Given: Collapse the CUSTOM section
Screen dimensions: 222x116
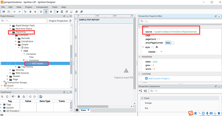Looking at the screenshot, I should point(139,74).
